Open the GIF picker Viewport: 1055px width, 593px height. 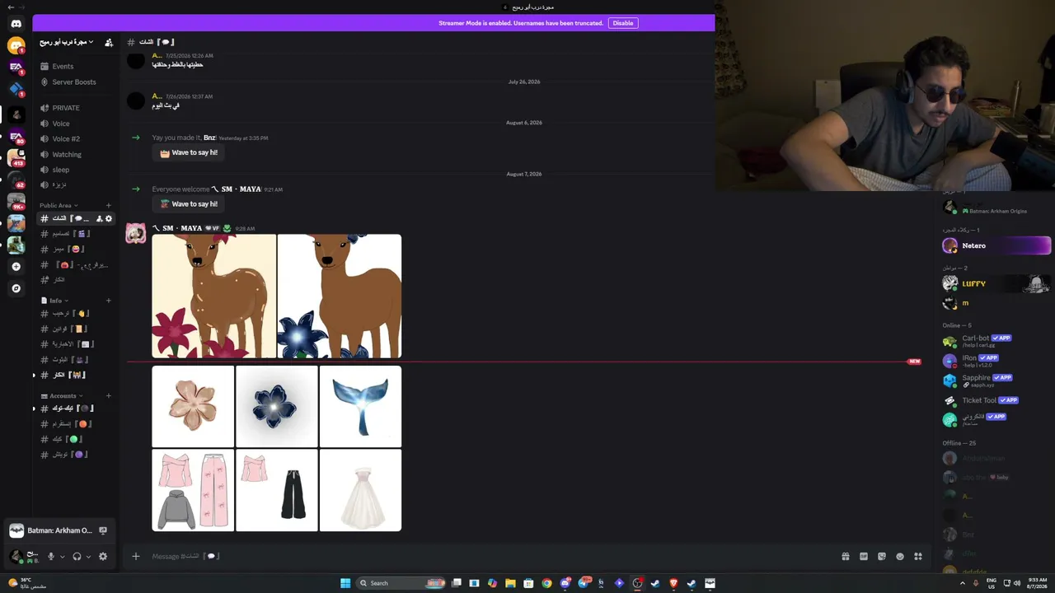coord(864,557)
